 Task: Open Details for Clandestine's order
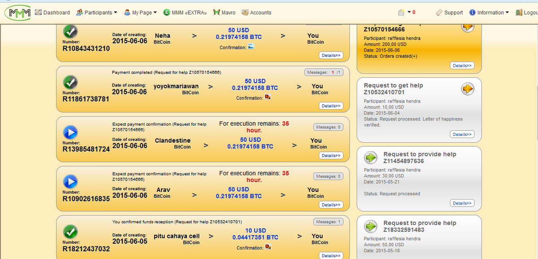331,156
